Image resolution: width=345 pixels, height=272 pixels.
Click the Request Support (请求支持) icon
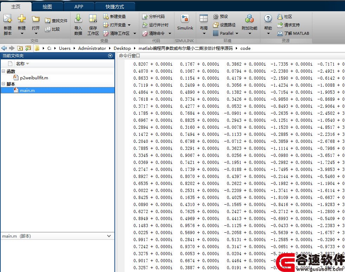(280, 25)
